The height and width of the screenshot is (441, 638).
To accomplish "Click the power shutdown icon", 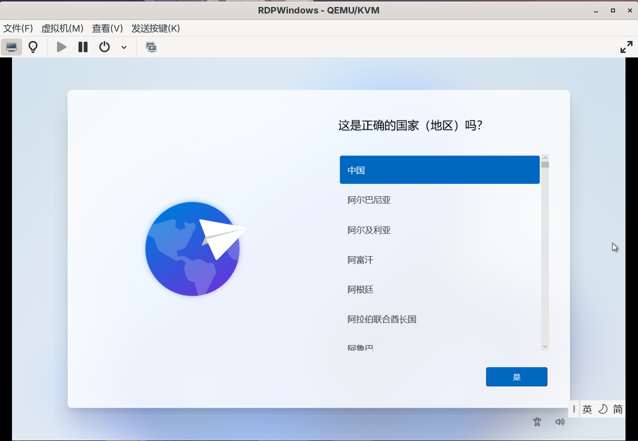I will pos(104,47).
